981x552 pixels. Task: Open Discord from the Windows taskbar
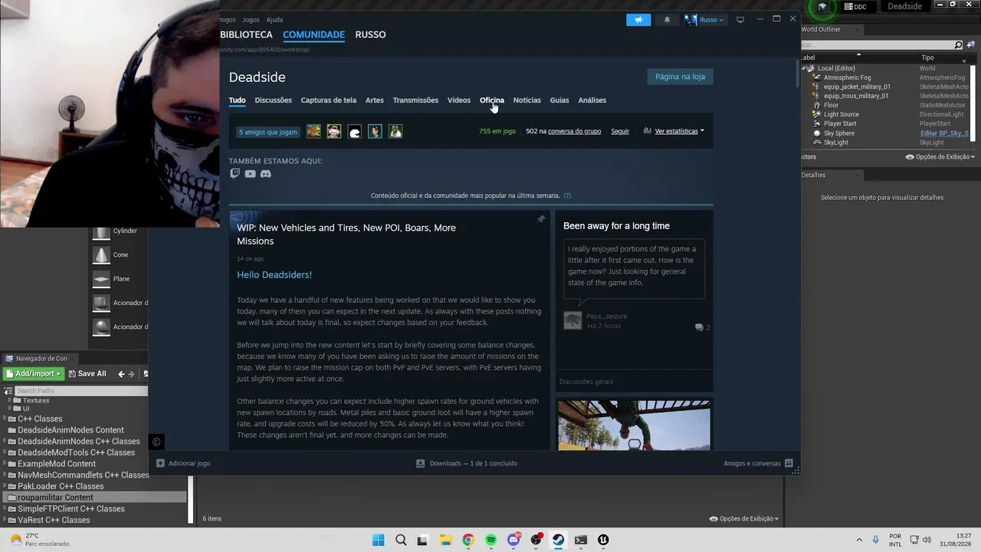[513, 540]
